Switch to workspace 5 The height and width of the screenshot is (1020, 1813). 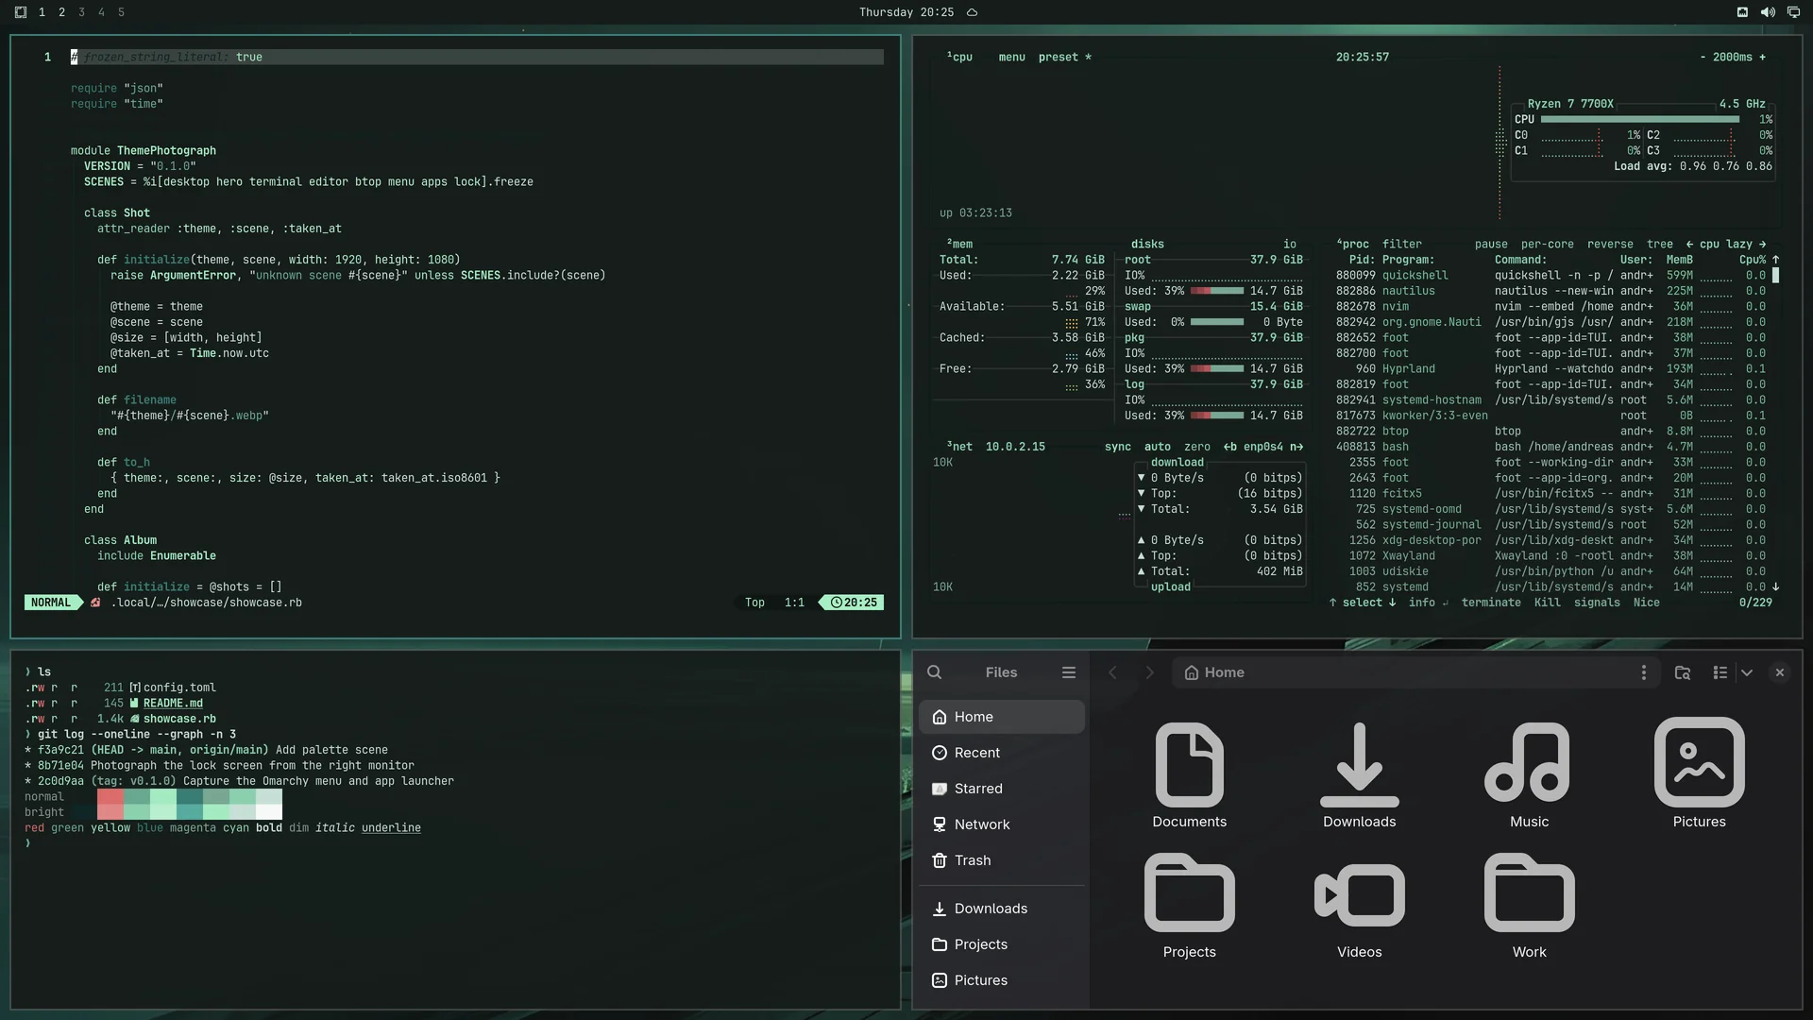[121, 12]
